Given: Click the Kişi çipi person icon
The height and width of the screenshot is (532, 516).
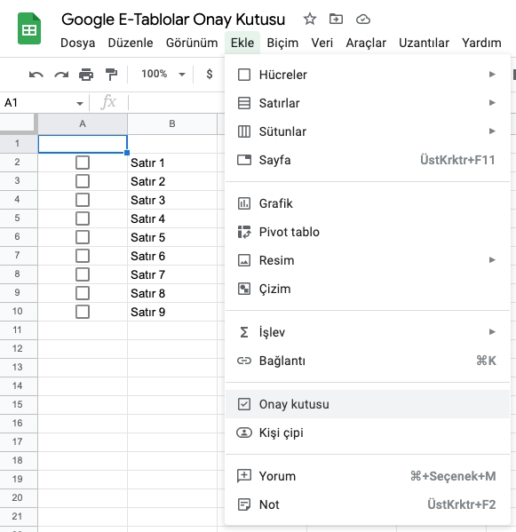Looking at the screenshot, I should pos(244,433).
